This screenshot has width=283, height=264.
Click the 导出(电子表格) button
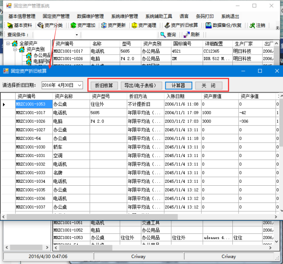pos(141,85)
